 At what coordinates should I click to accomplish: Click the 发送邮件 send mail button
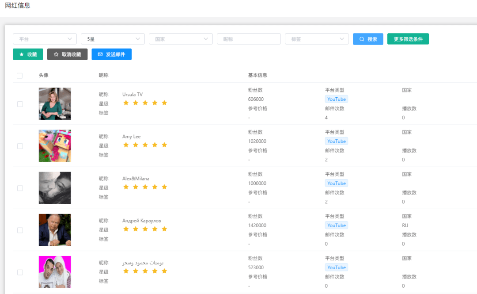(111, 54)
